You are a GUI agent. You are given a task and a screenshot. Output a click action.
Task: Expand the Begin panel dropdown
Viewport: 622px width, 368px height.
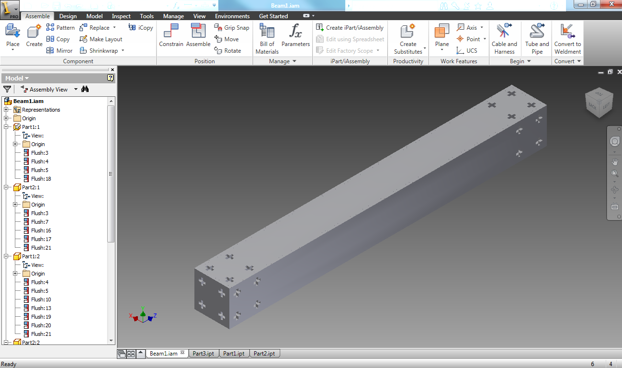[529, 61]
